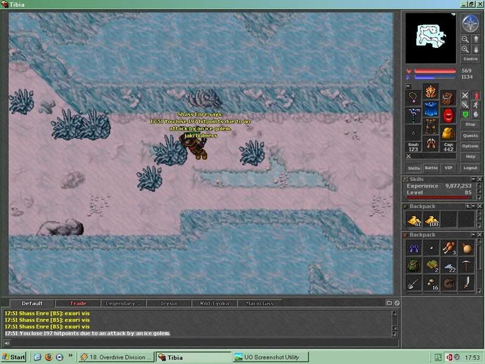Select the blue robe armor slot
The image size is (485, 364).
(x=431, y=109)
